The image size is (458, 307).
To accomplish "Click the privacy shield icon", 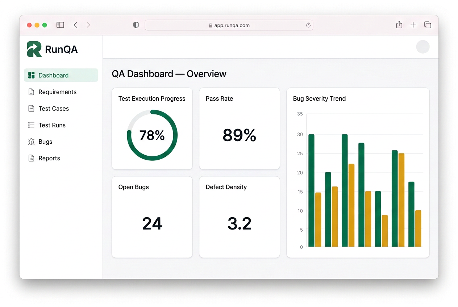I will 136,25.
